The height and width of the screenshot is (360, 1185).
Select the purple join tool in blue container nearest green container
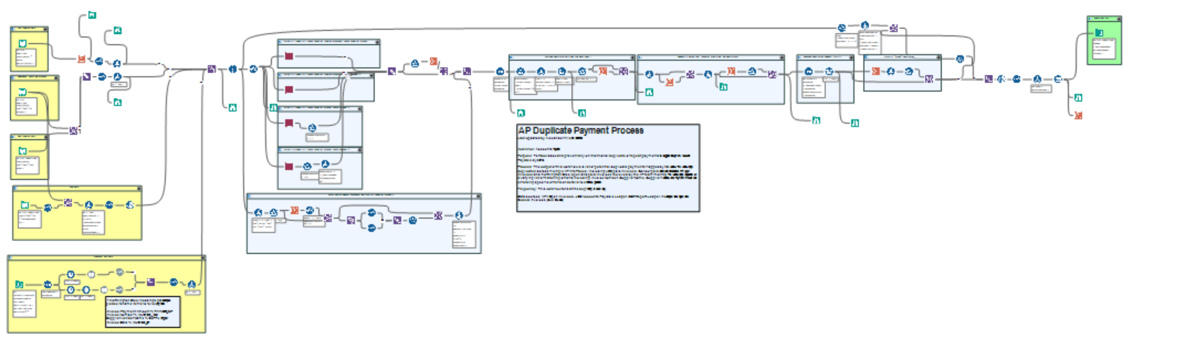click(929, 79)
